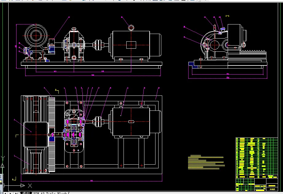
Task: Select the yellow section marker A above the plan view
Action: click(x=57, y=91)
